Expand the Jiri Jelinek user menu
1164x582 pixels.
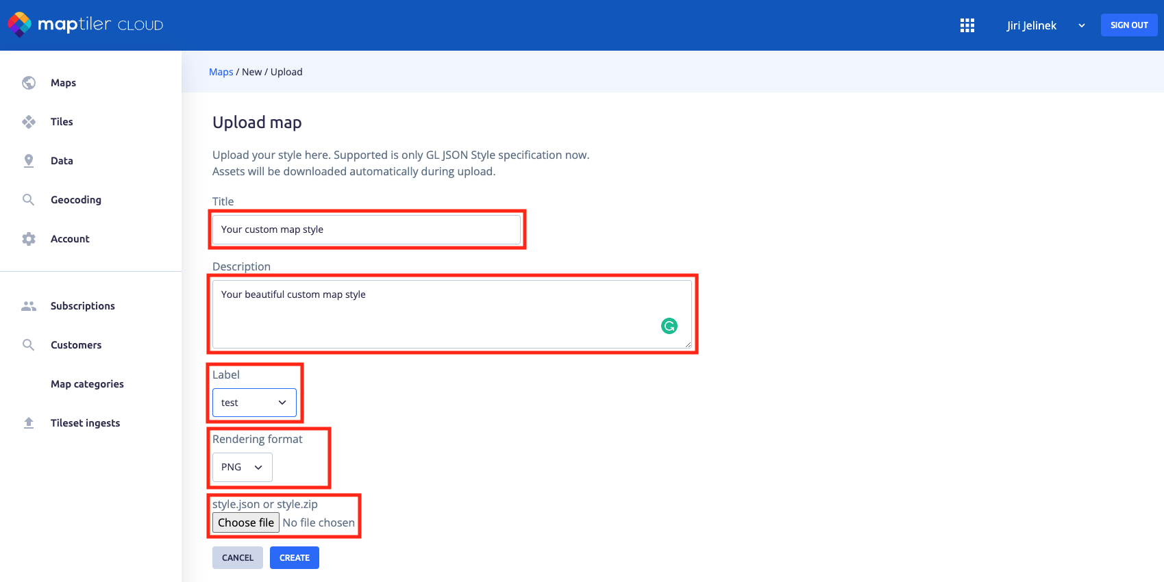pyautogui.click(x=1045, y=25)
